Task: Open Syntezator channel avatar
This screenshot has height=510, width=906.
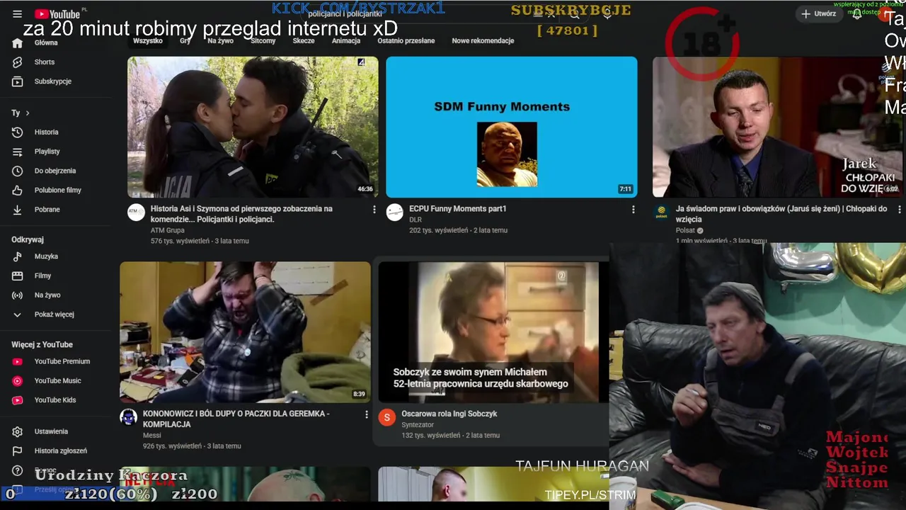Action: click(x=386, y=417)
